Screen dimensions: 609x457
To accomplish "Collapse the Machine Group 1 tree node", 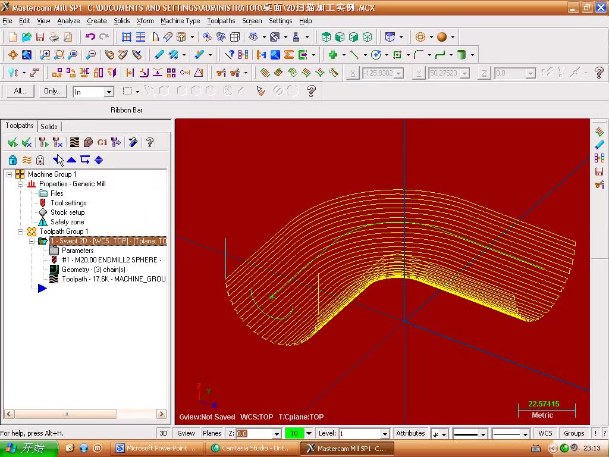I will [10, 174].
